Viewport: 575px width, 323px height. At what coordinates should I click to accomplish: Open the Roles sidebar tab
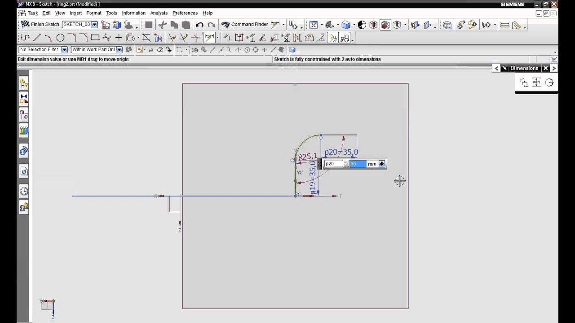pos(24,207)
